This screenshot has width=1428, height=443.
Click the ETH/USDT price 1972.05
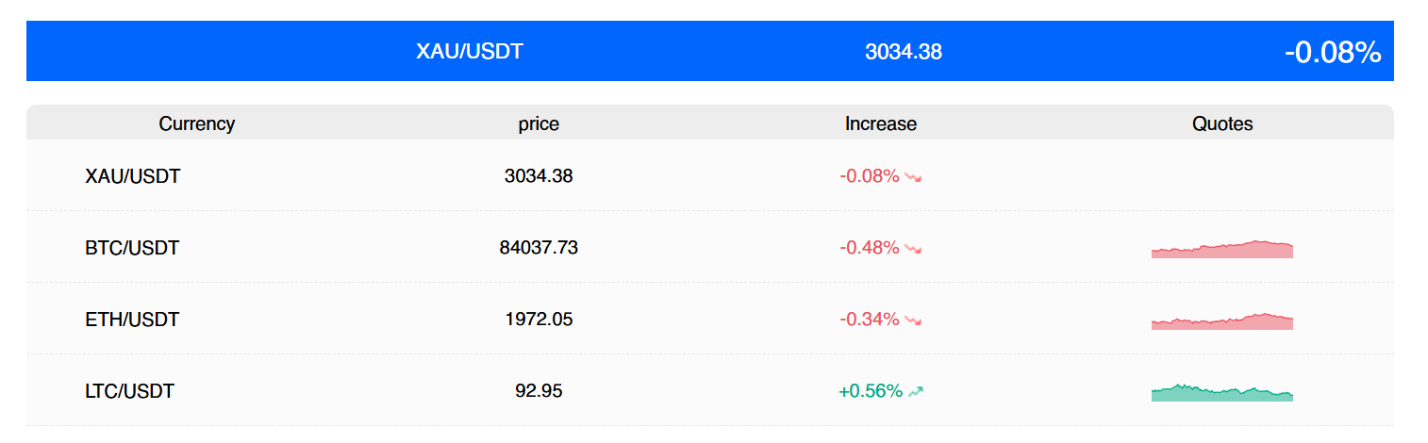click(539, 320)
